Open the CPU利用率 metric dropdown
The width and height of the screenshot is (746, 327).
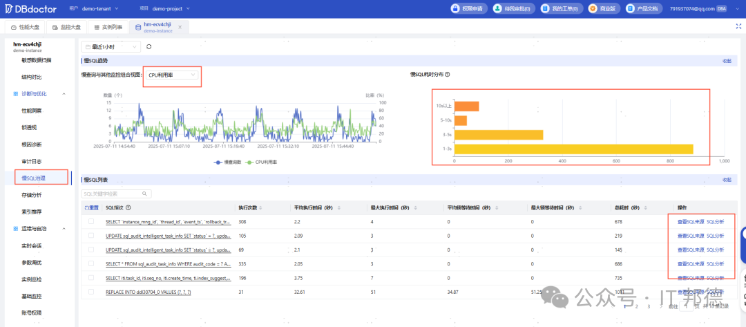(x=172, y=75)
